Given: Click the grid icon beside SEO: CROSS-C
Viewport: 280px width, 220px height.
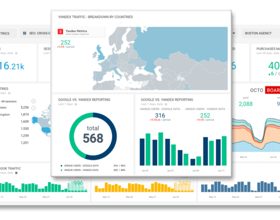Looking at the screenshot, I should point(25,33).
